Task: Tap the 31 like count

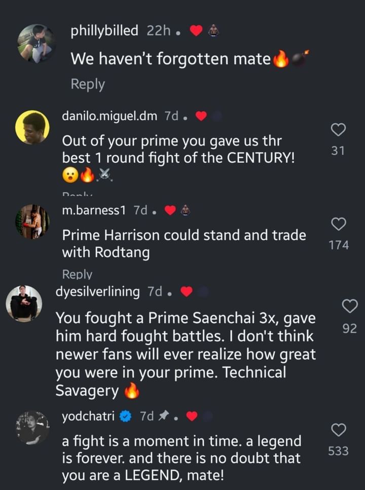Action: [x=339, y=150]
